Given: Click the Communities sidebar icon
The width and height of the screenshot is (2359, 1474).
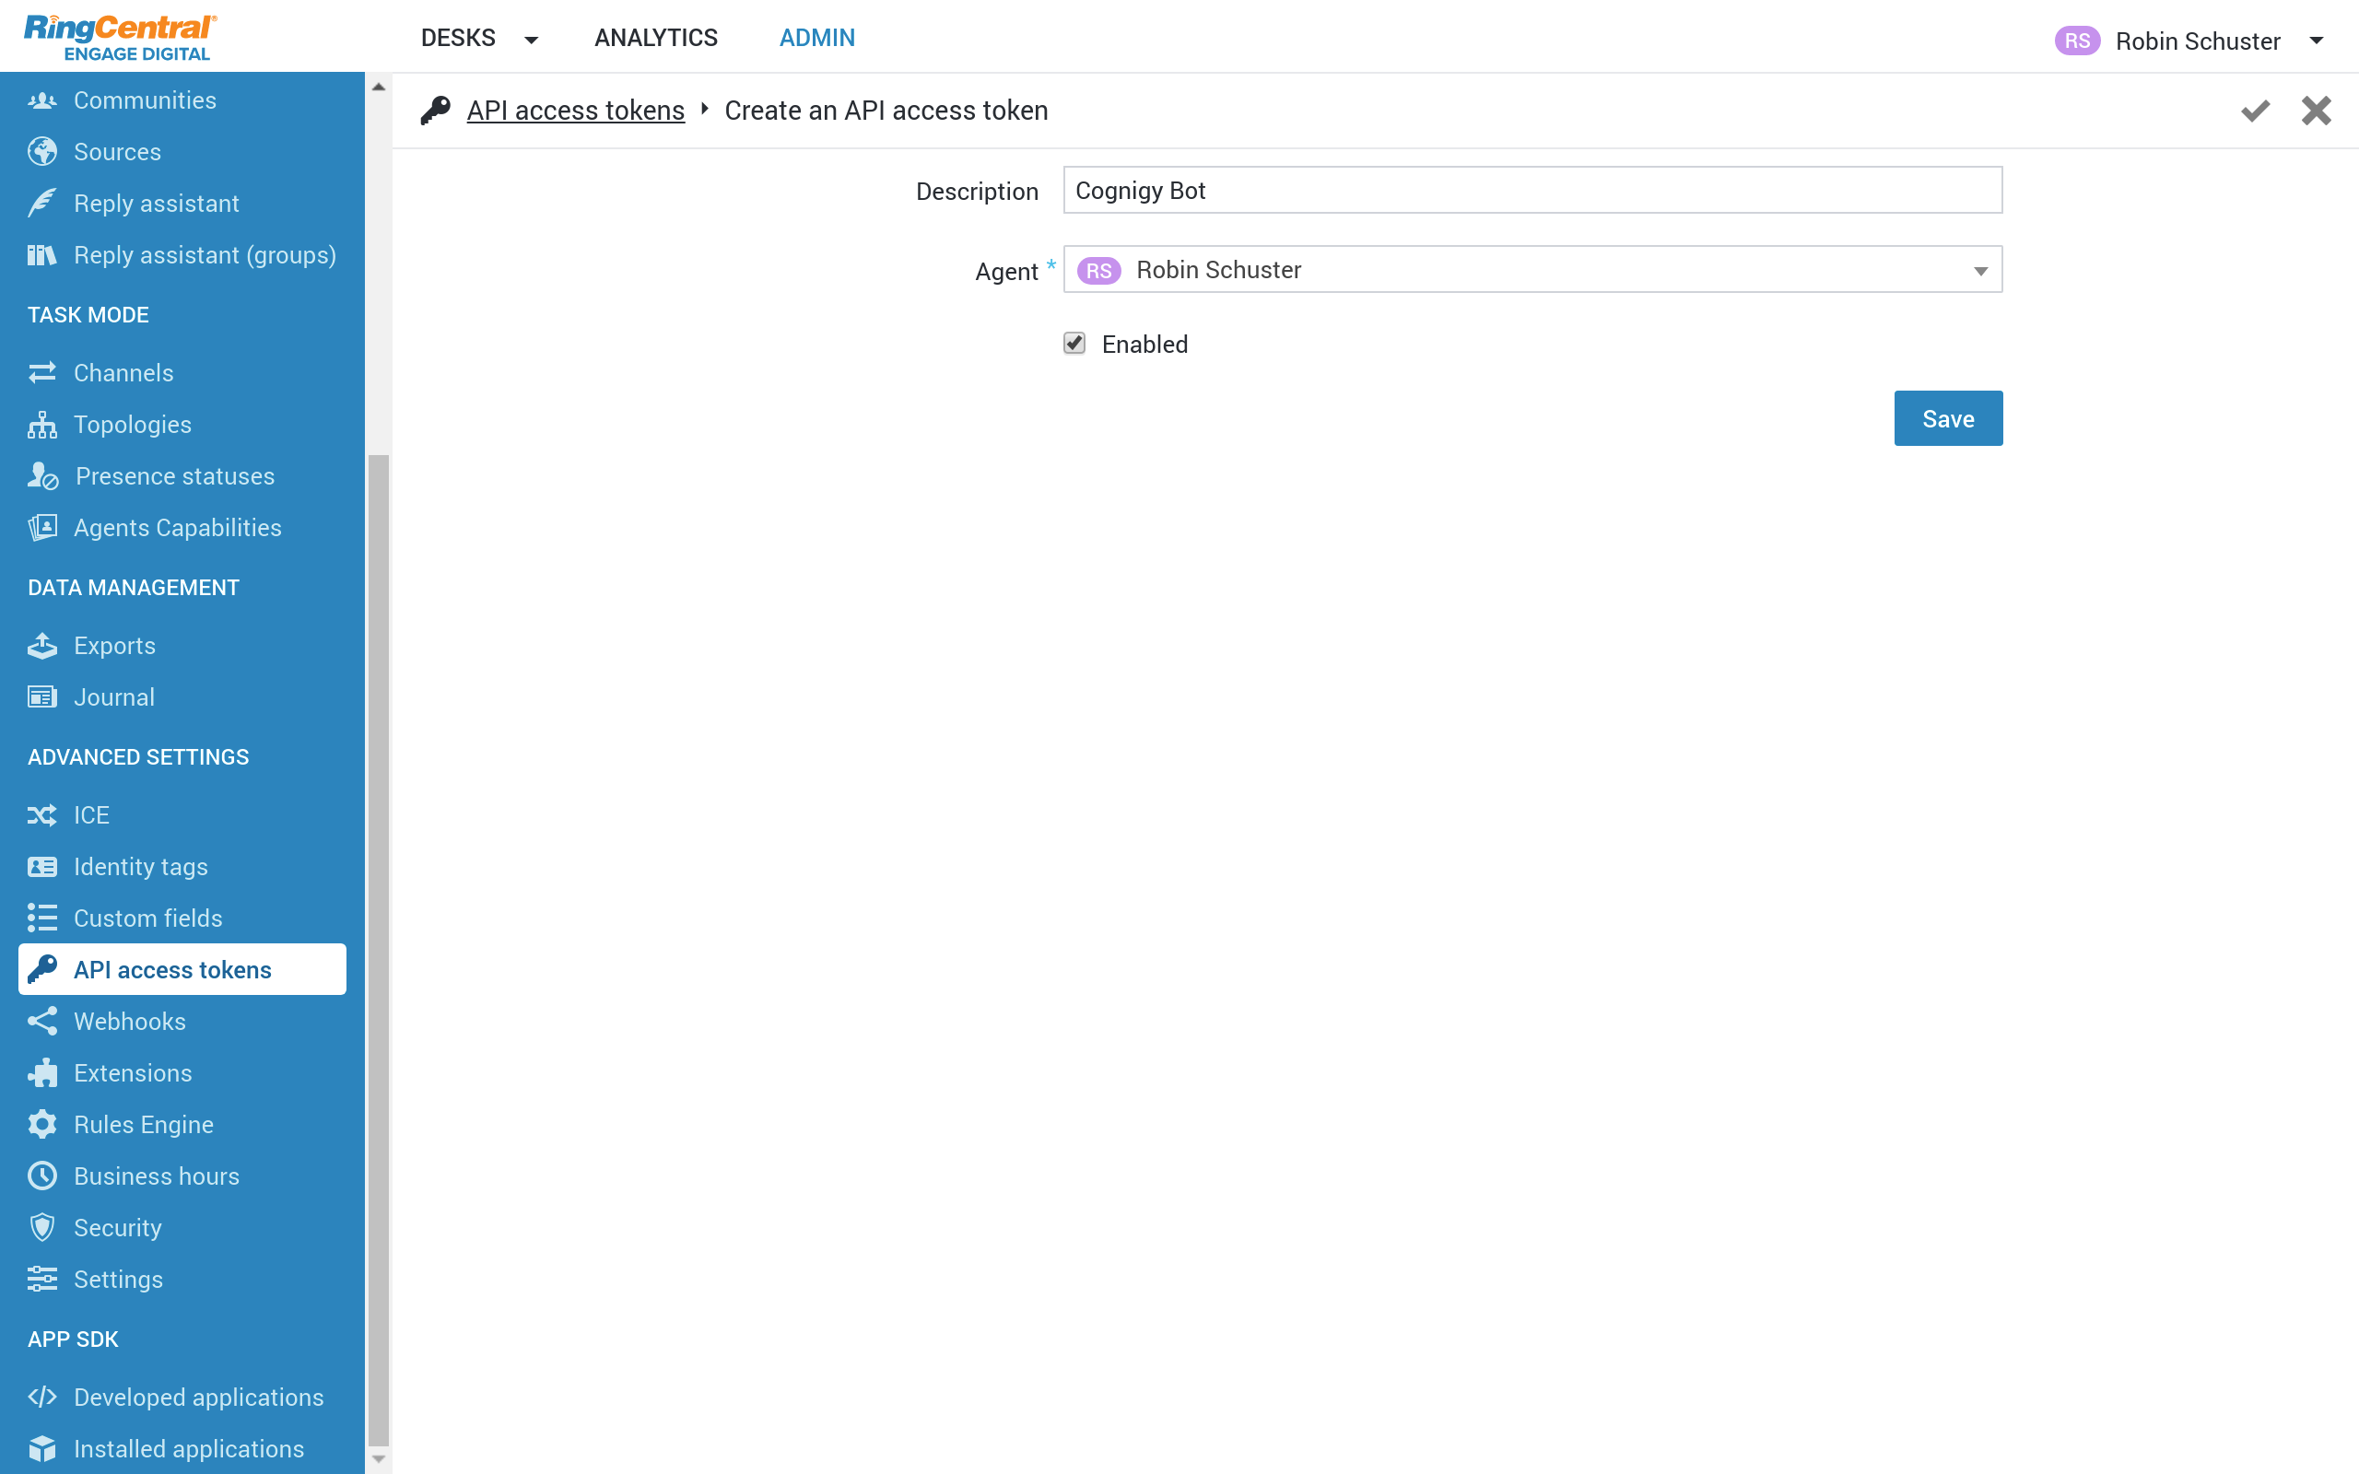Looking at the screenshot, I should click(41, 100).
